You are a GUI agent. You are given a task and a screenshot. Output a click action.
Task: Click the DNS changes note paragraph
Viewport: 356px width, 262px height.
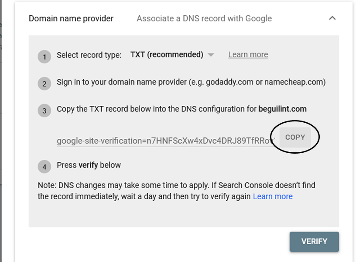click(x=176, y=191)
